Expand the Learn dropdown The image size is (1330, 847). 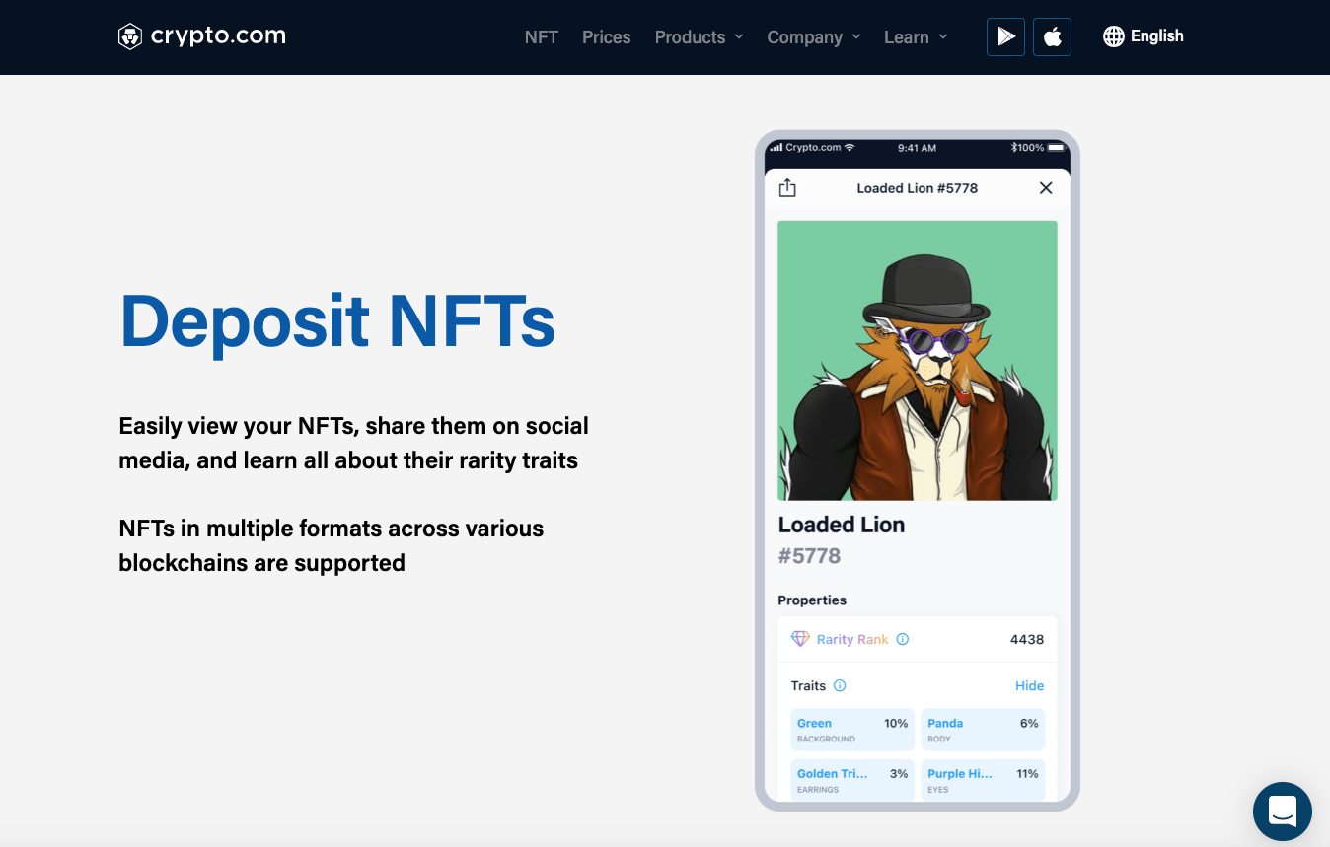pyautogui.click(x=916, y=37)
